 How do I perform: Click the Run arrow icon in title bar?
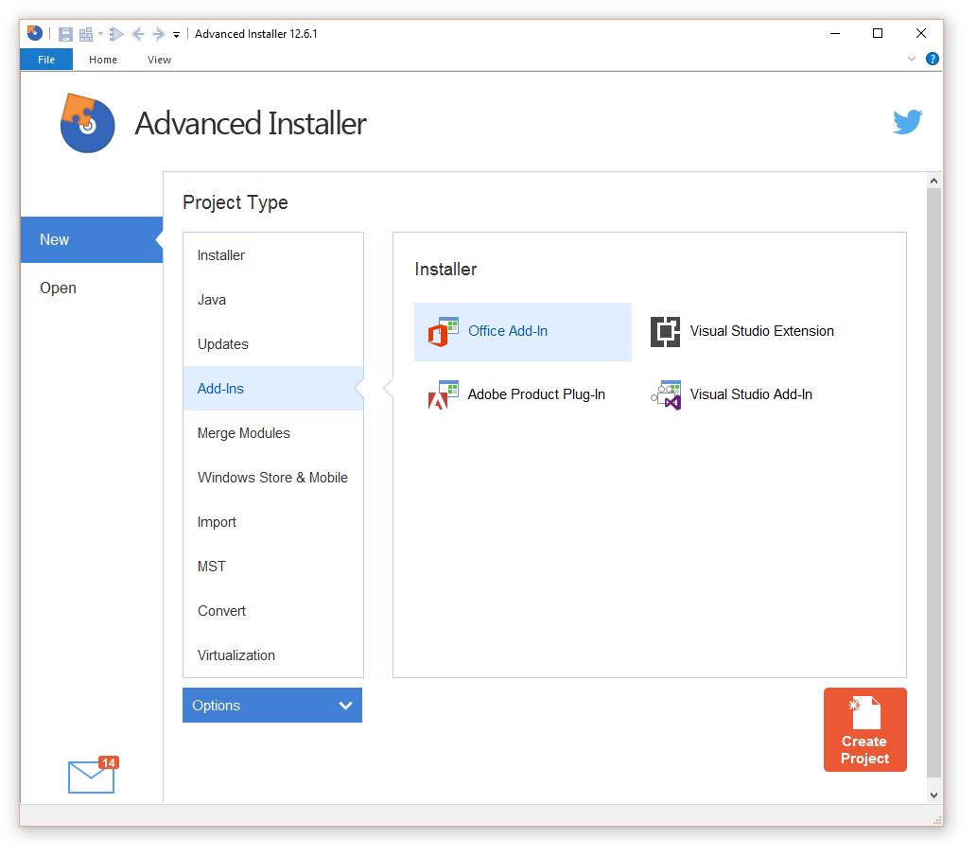(116, 34)
